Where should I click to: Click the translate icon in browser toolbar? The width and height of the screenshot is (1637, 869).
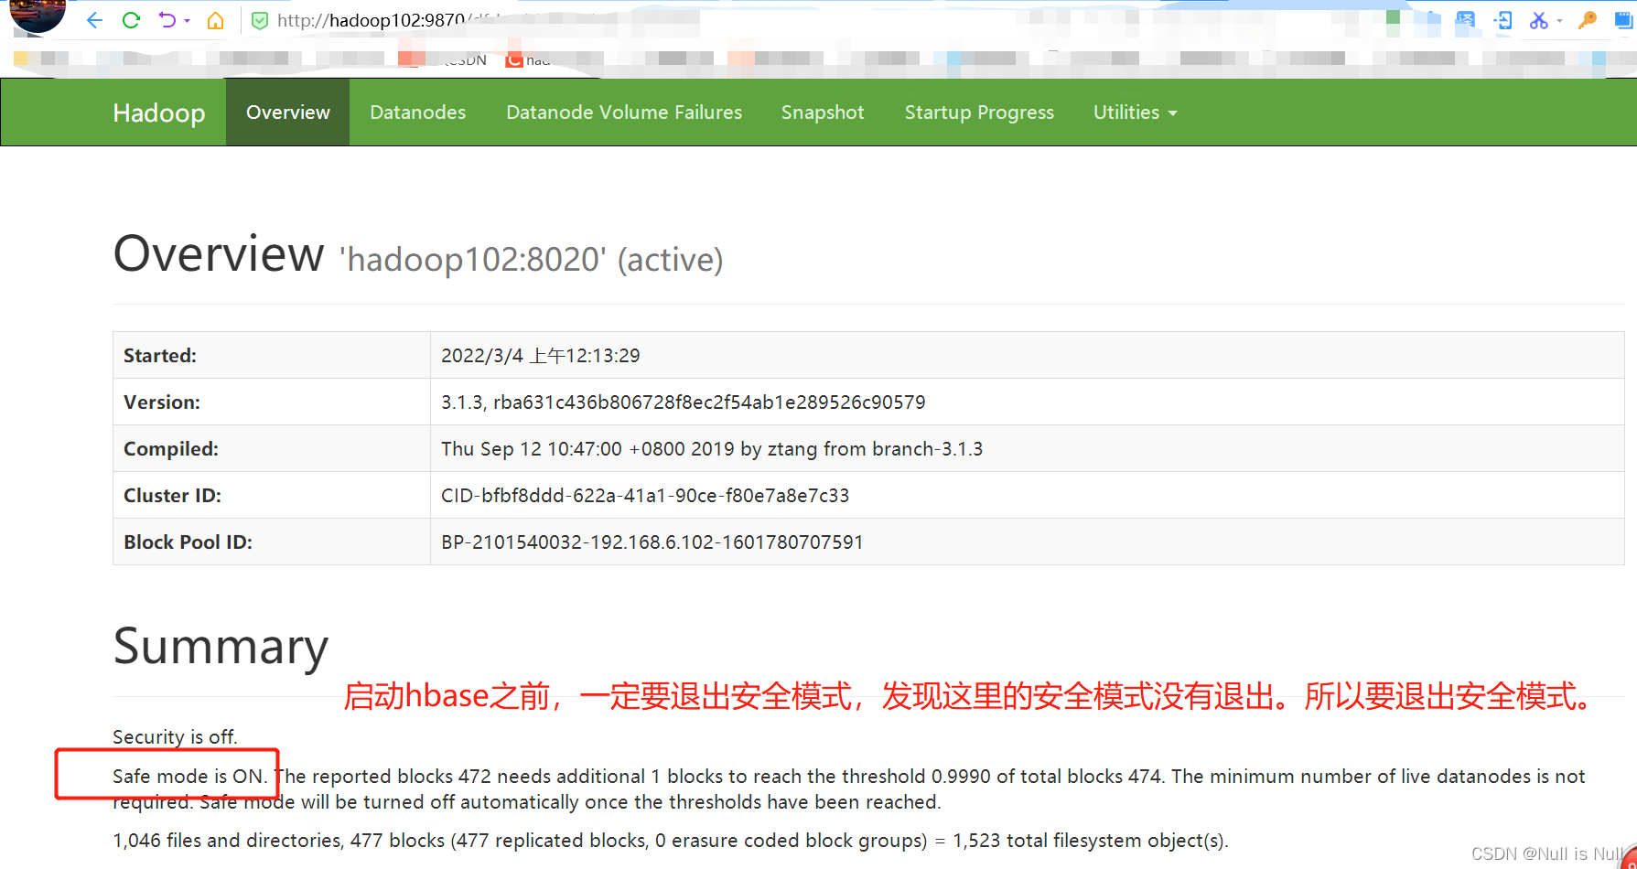1466,20
